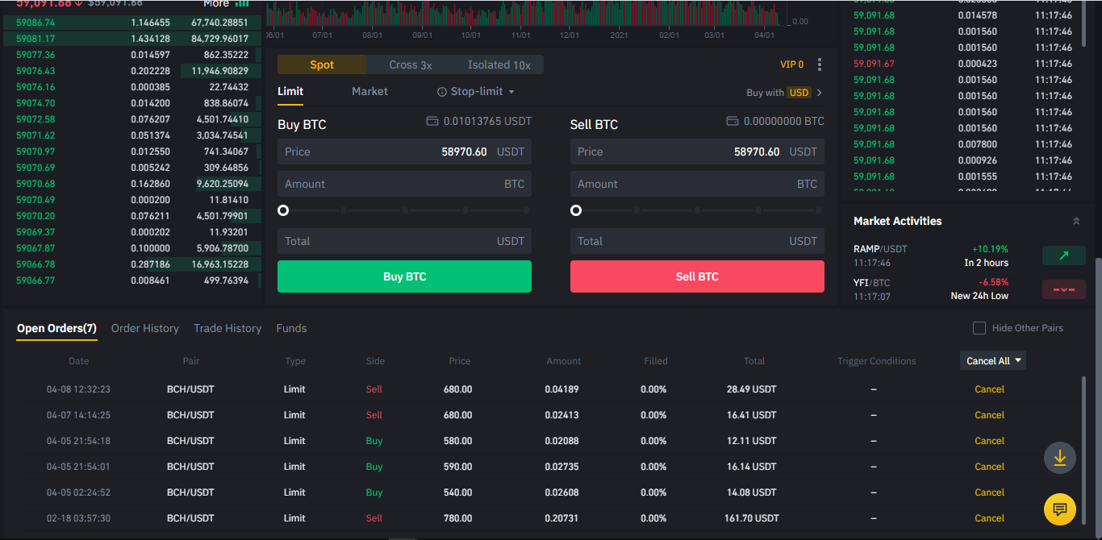
Task: Click the wallet icon beside 0.00000000 BTC
Action: coord(733,122)
